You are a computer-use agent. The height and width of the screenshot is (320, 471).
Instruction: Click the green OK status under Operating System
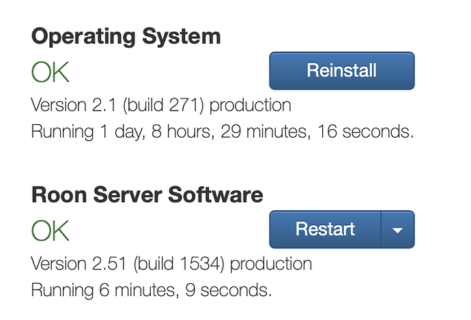(50, 72)
